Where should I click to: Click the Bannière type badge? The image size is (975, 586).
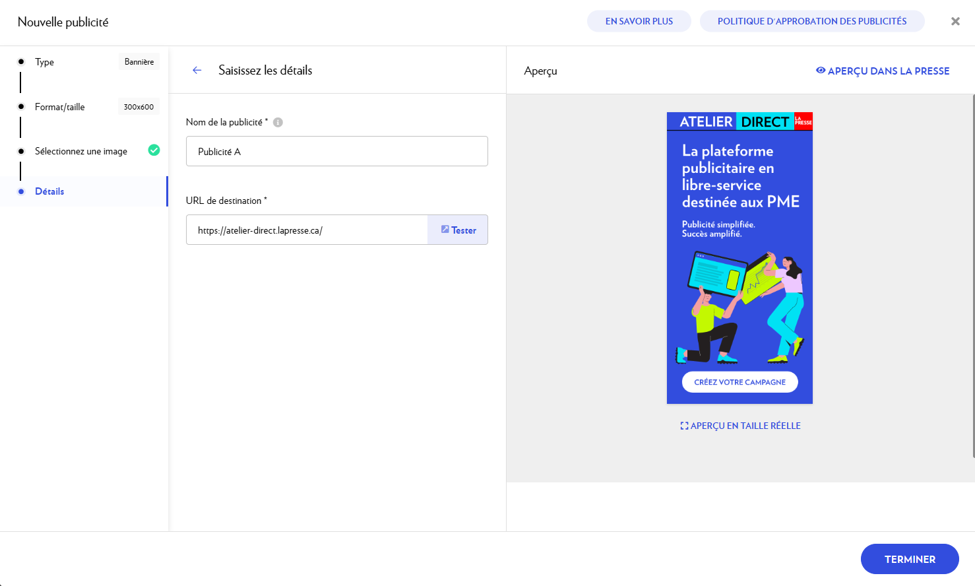click(139, 62)
